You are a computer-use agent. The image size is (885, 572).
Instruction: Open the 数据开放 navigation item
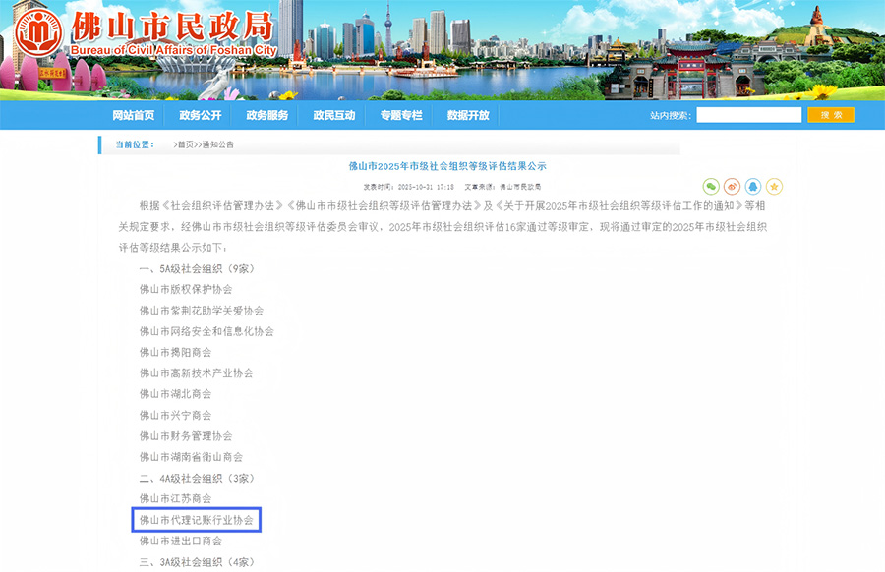467,115
